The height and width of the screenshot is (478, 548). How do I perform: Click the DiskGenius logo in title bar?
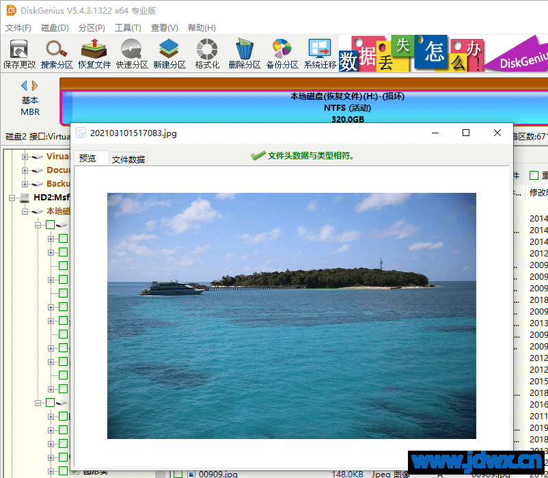point(11,10)
